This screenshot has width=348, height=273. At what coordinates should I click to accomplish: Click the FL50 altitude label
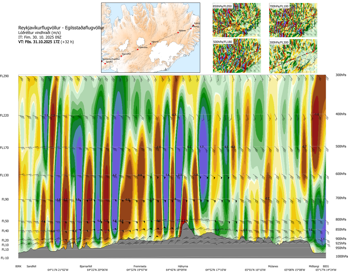coord(5,221)
